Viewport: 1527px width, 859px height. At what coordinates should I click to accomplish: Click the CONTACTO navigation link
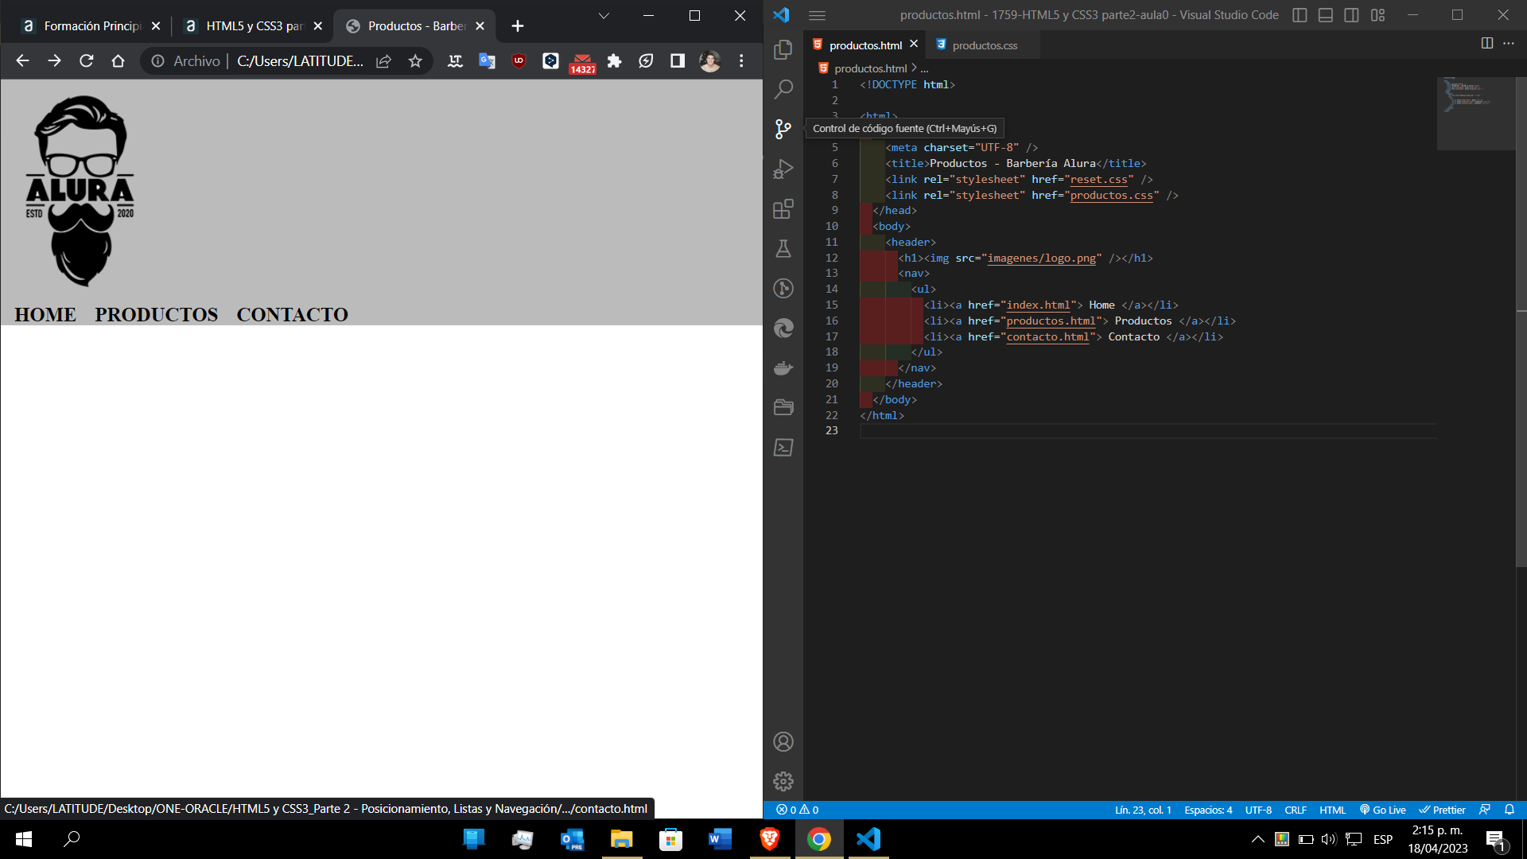tap(292, 314)
